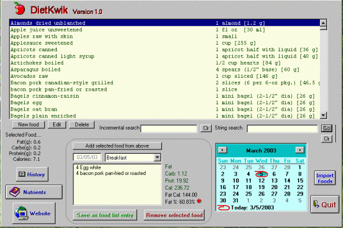This screenshot has height=228, width=343.
Task: Go to the next month in calendar
Action: pos(300,150)
